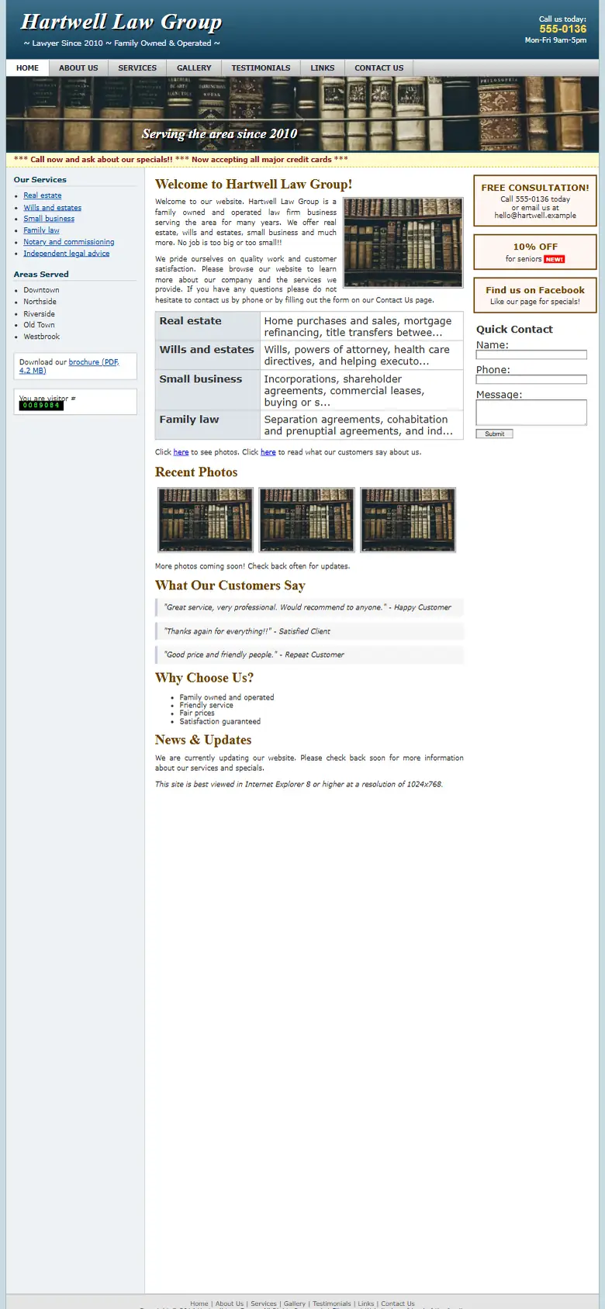
Task: Click 'Serving the area since 2010' banner text
Action: click(x=220, y=134)
